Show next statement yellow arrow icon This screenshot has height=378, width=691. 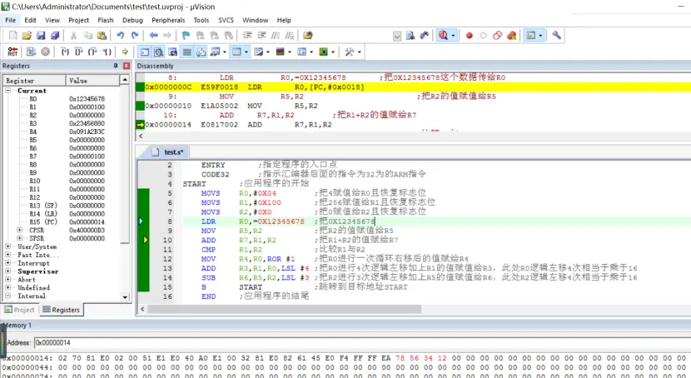pyautogui.click(x=125, y=52)
